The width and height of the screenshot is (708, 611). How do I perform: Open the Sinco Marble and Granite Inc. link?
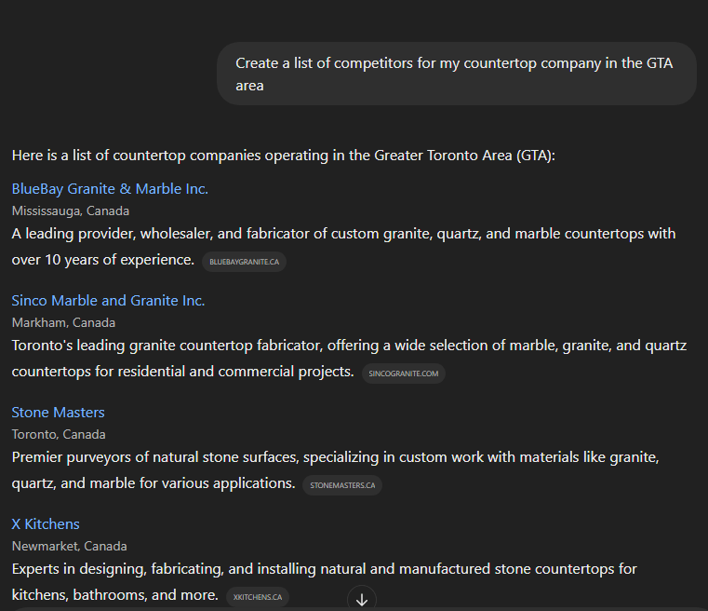coord(108,301)
